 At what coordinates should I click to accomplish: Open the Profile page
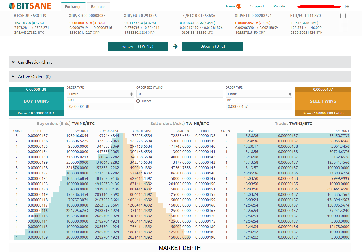pos(279,6)
